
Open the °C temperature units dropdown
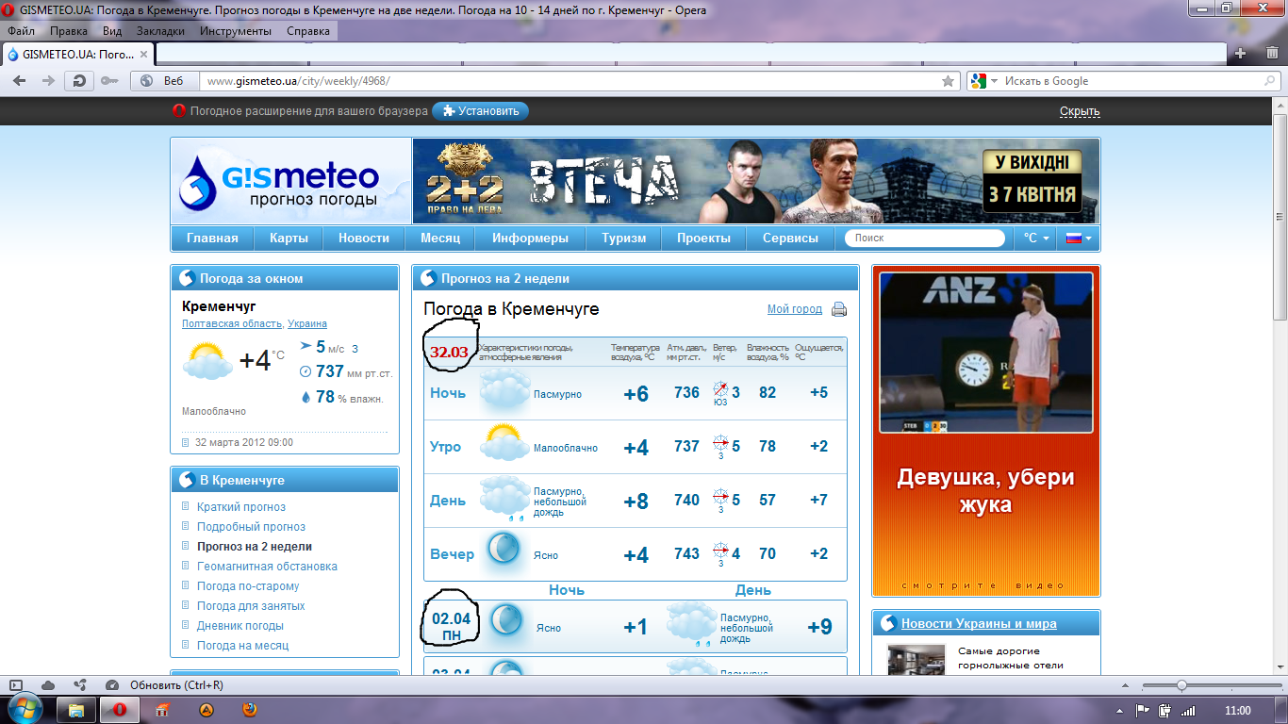click(1036, 239)
